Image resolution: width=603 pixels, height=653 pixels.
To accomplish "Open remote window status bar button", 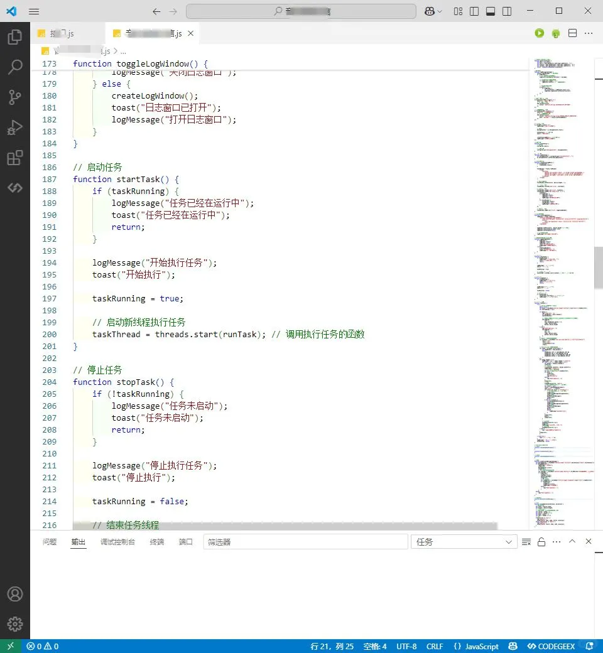I will point(11,646).
